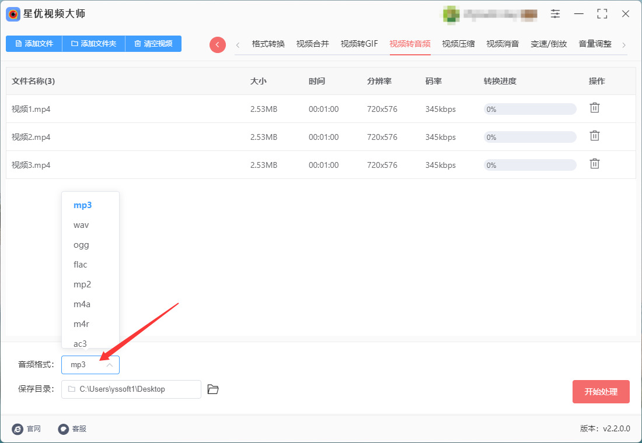Click the 码率 column header
The width and height of the screenshot is (642, 443).
pos(434,81)
